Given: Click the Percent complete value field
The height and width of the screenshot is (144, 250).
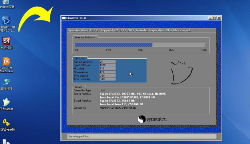Looking at the screenshot, I should 108,62.
